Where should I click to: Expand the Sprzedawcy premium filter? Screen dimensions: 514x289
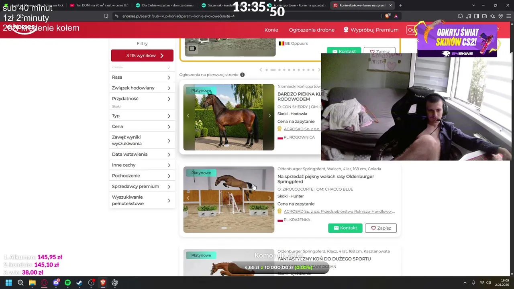click(x=142, y=186)
